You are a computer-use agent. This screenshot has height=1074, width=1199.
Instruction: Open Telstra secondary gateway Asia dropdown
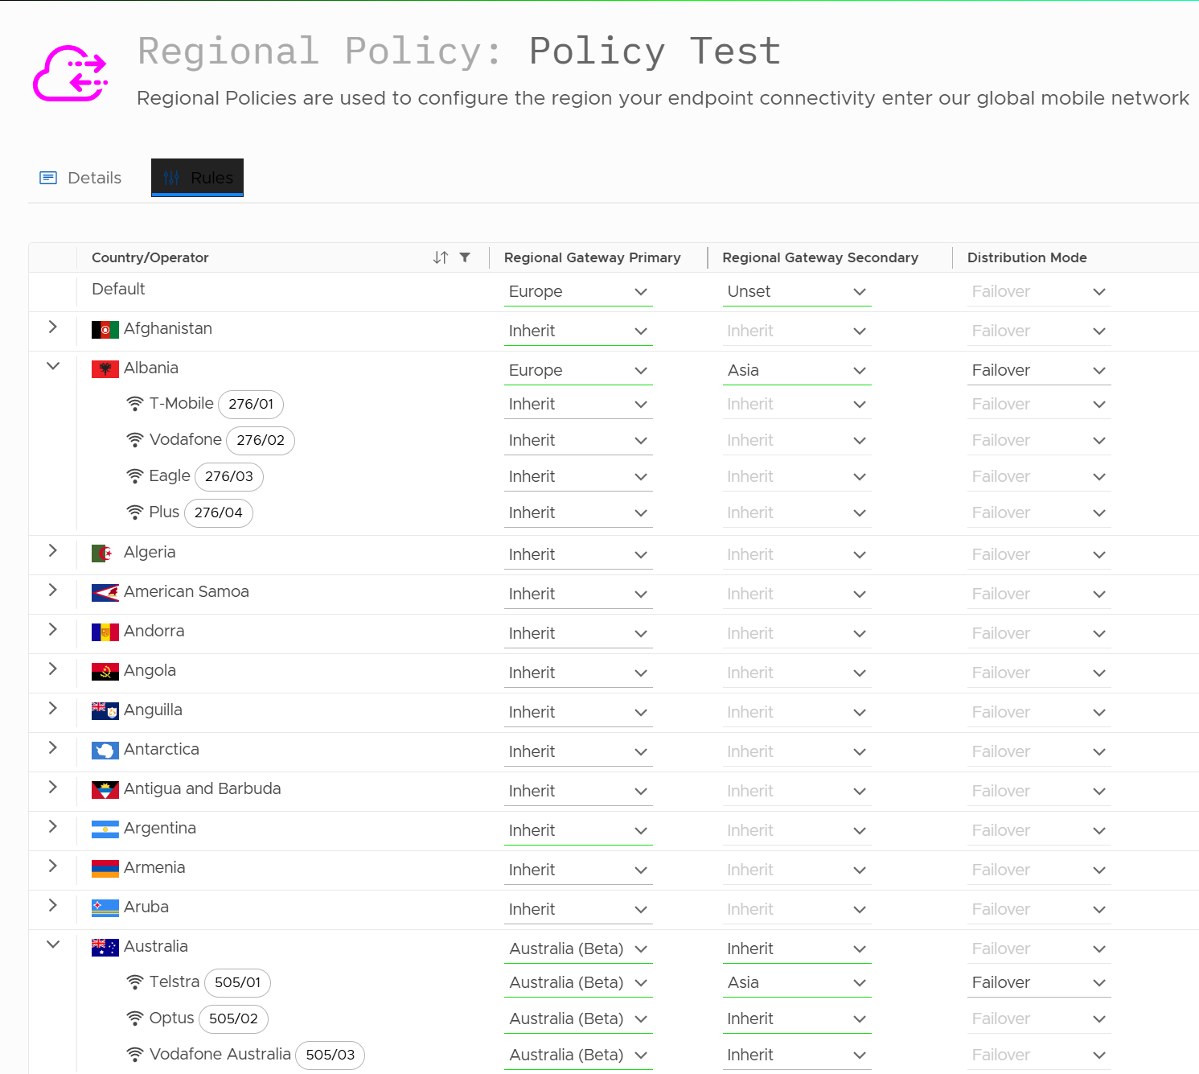(x=797, y=982)
